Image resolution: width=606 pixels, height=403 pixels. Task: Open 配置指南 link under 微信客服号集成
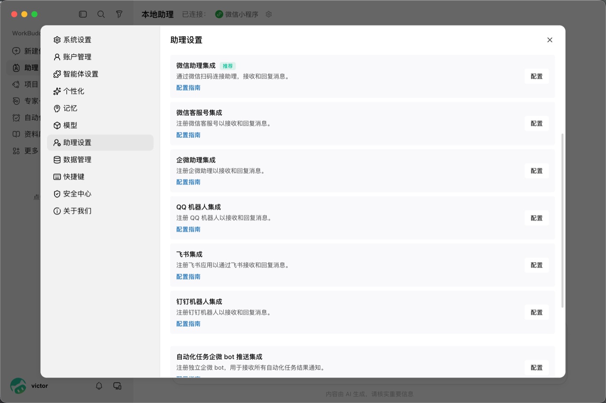(x=188, y=135)
